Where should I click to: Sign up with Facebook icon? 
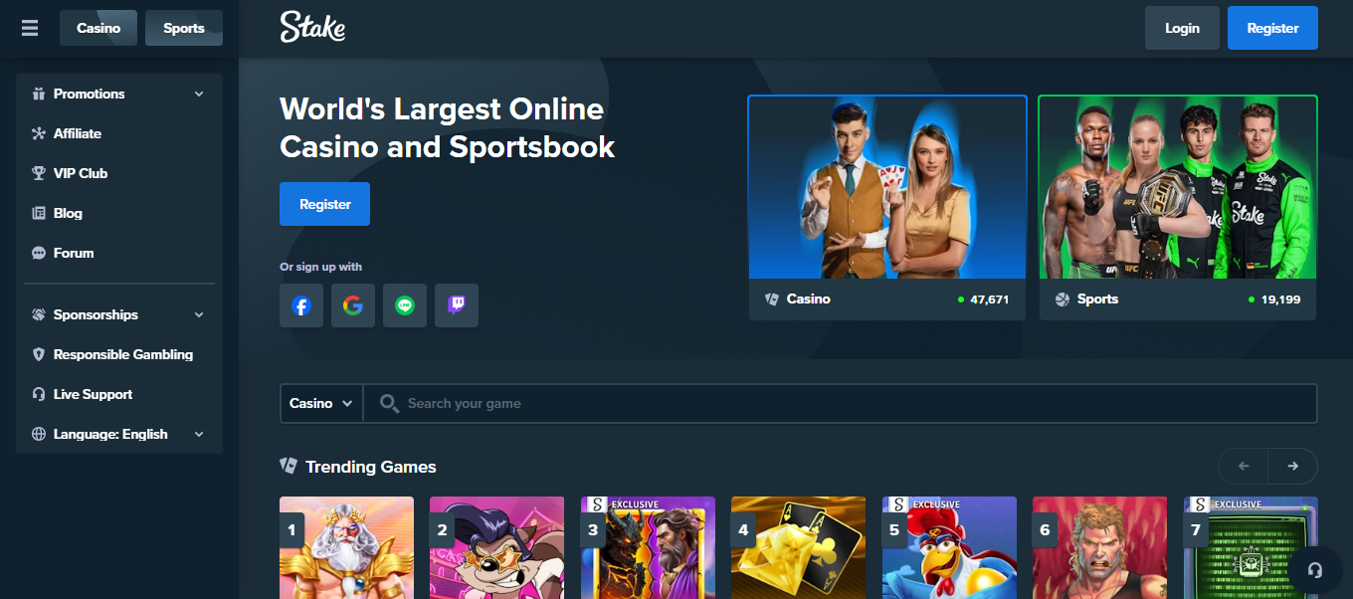point(301,305)
